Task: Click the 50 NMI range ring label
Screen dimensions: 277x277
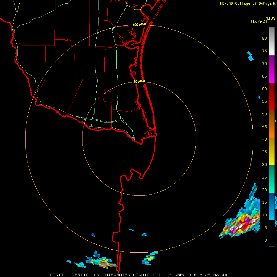Action: click(x=139, y=82)
